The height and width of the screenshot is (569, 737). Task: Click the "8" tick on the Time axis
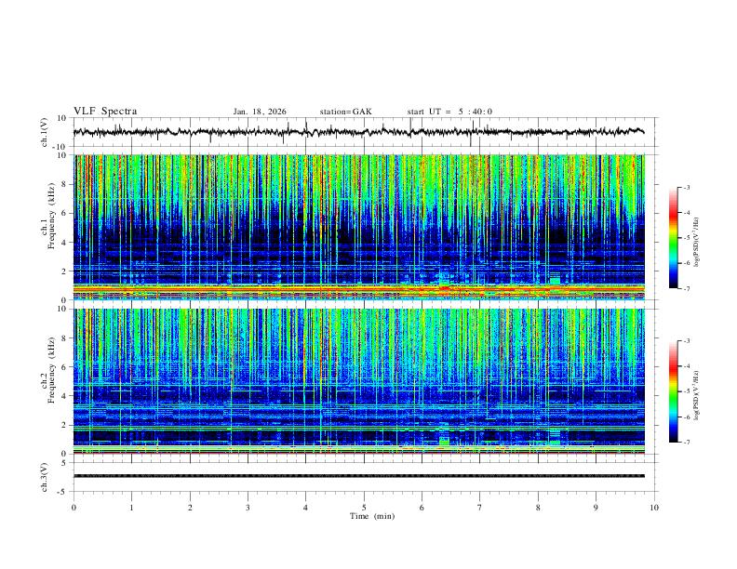point(538,508)
